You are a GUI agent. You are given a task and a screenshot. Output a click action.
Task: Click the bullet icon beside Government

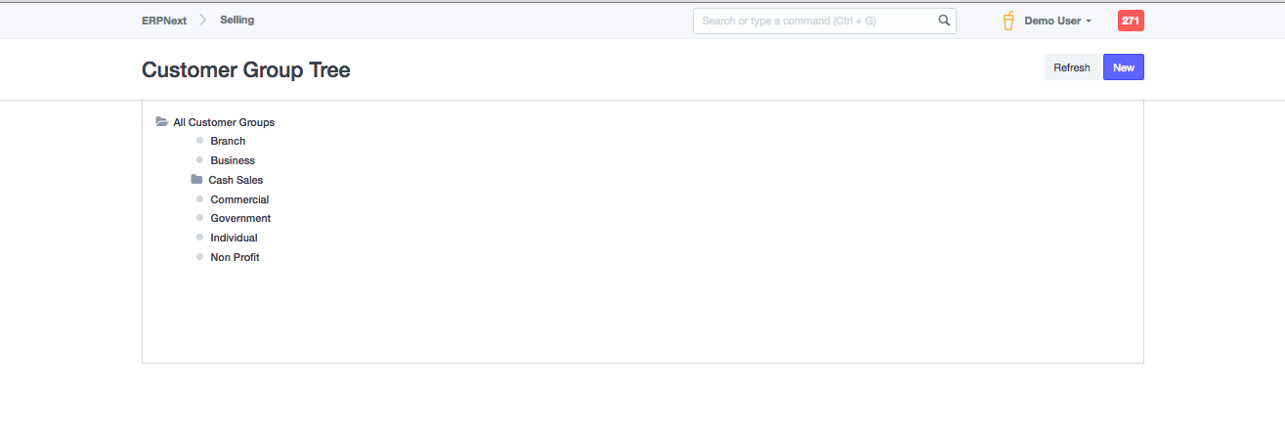(x=199, y=218)
